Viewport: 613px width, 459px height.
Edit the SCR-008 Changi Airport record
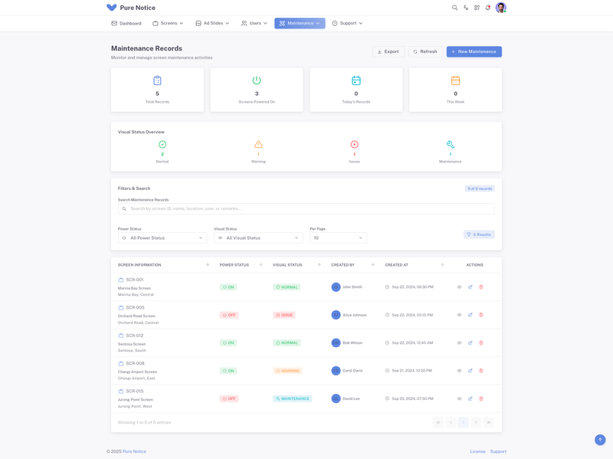470,371
